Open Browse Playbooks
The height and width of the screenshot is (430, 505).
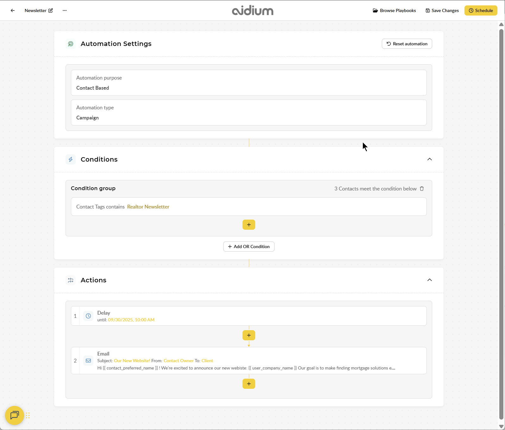click(394, 10)
